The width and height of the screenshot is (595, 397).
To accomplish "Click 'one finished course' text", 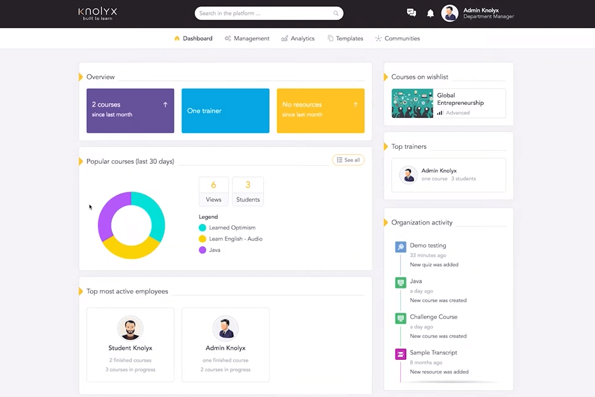I will click(226, 360).
